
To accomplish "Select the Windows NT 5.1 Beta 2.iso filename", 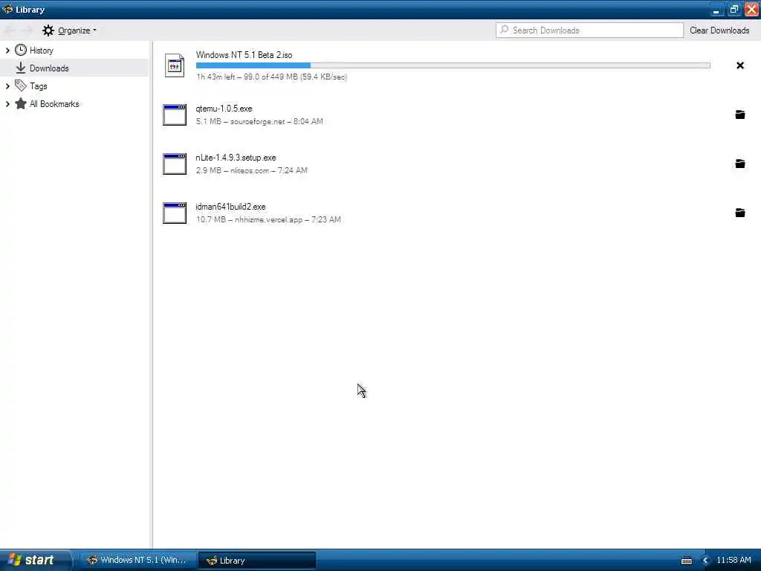I will [x=244, y=55].
